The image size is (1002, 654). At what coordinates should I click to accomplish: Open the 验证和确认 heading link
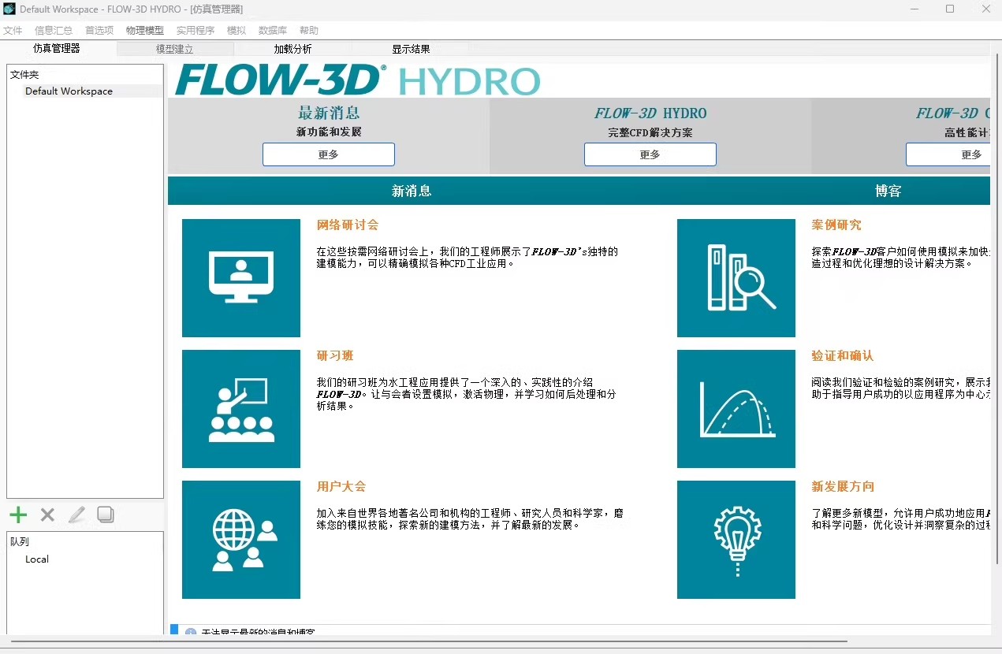tap(843, 356)
